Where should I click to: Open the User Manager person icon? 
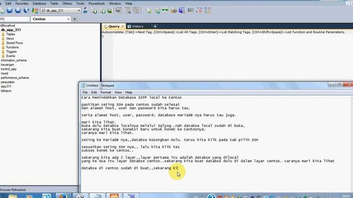[x=85, y=10]
